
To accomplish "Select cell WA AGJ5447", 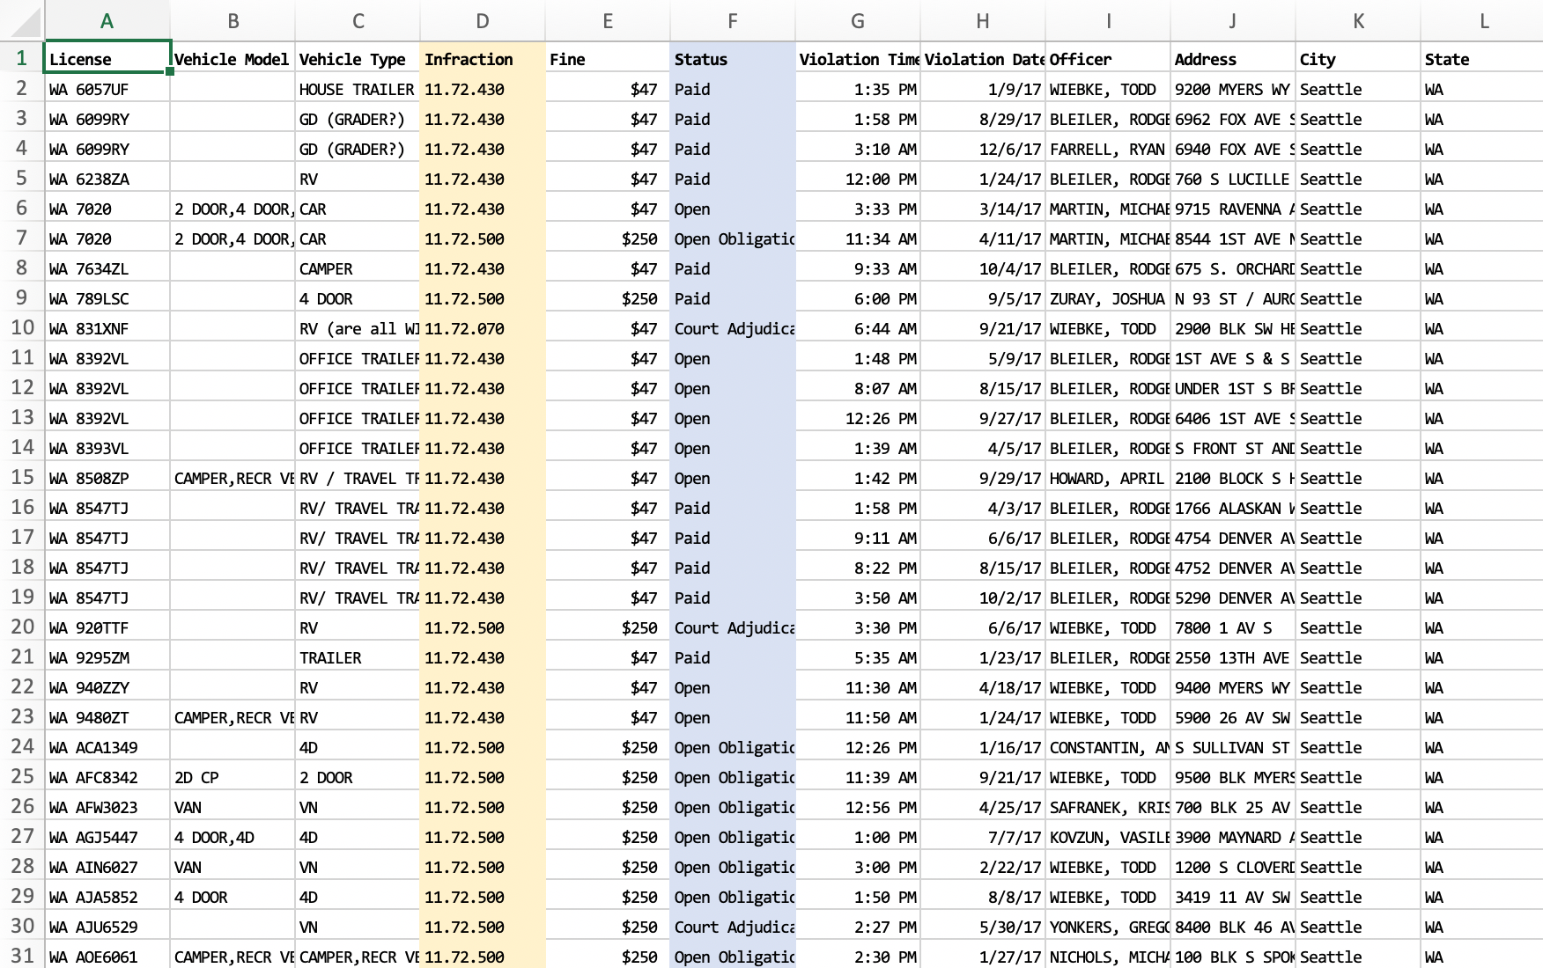I will pos(107,837).
